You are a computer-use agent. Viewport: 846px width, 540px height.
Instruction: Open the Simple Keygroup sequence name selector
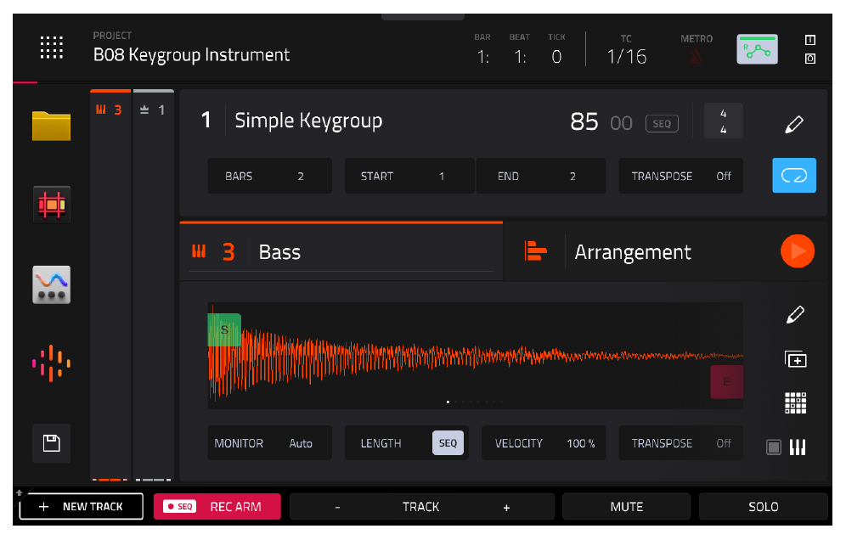tap(308, 121)
